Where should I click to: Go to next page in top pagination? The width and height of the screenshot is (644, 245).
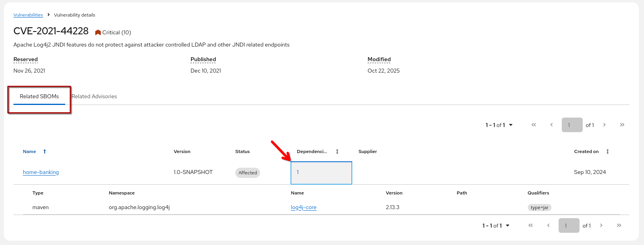(x=604, y=125)
